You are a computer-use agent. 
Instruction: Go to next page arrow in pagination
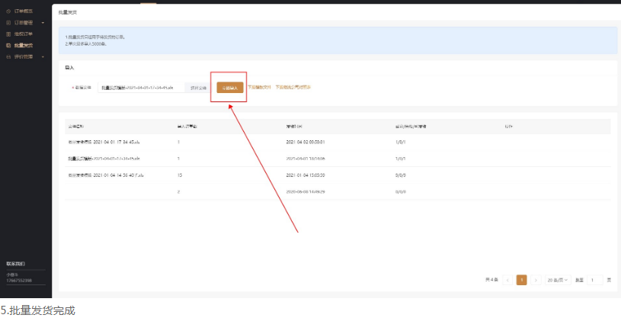click(536, 280)
